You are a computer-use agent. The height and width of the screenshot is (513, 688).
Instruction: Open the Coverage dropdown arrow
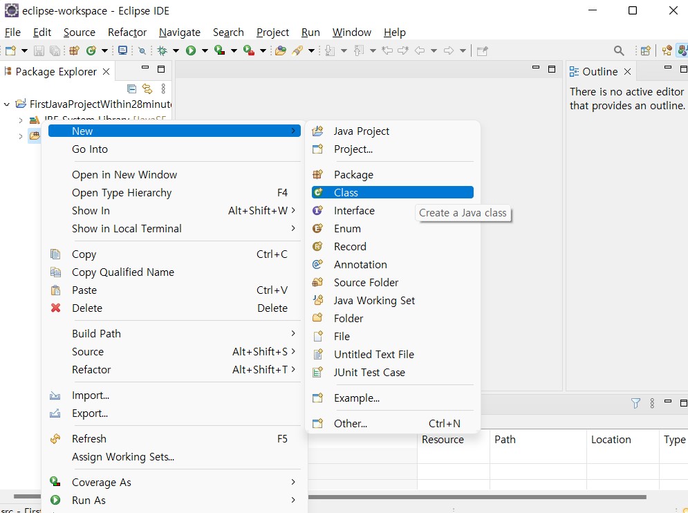point(234,51)
